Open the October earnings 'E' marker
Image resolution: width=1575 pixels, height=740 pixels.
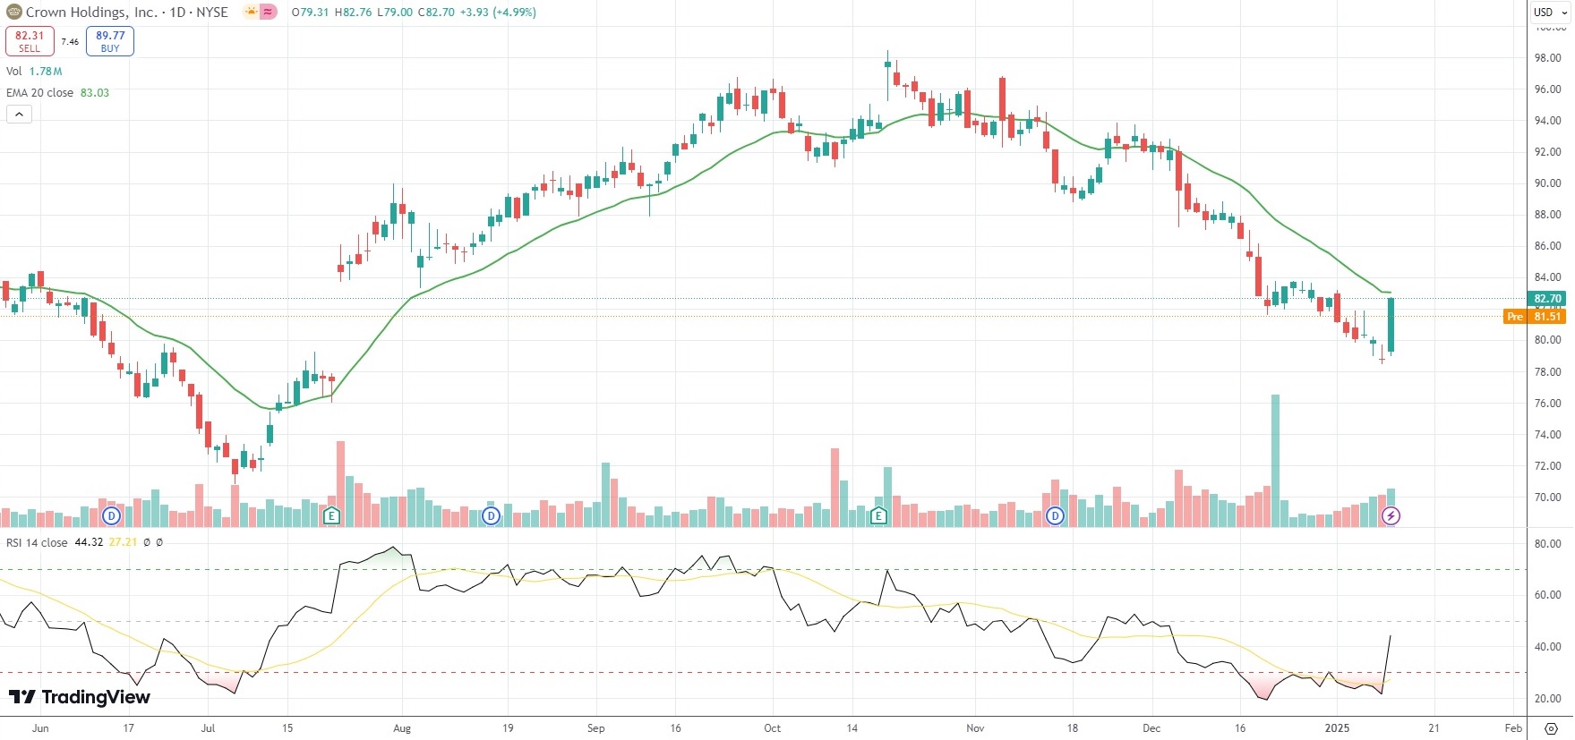[x=878, y=516]
